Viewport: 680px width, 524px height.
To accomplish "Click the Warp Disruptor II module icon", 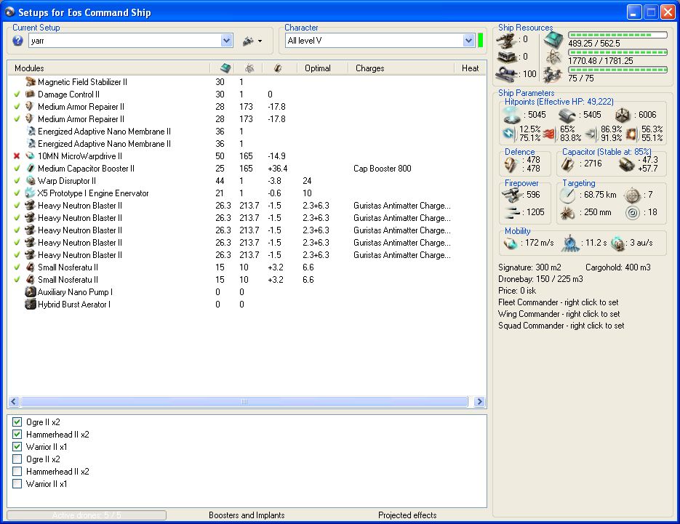I will pos(31,181).
